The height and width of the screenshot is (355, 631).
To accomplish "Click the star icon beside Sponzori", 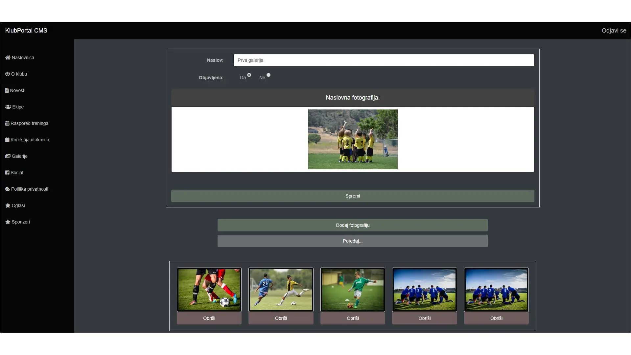I will point(8,222).
